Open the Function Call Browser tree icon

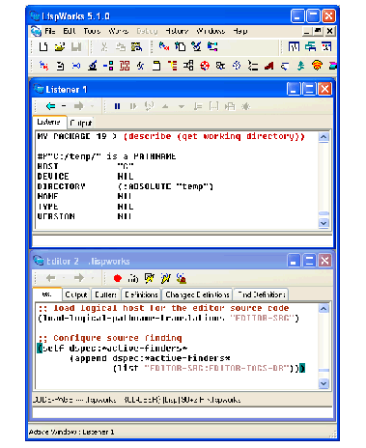tap(173, 66)
